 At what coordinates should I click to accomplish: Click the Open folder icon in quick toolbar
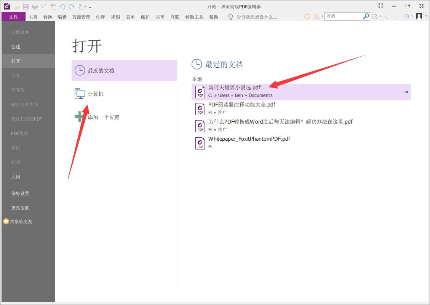pos(17,6)
